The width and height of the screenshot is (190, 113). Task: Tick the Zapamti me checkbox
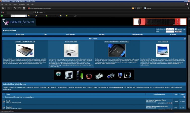point(176,29)
